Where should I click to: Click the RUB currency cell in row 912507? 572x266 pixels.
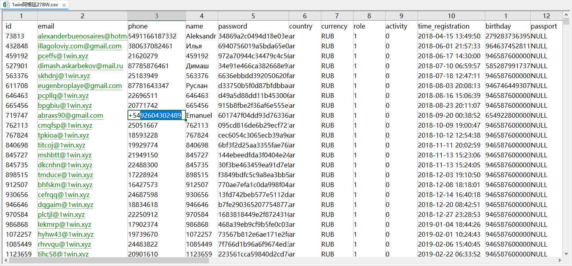coord(337,185)
